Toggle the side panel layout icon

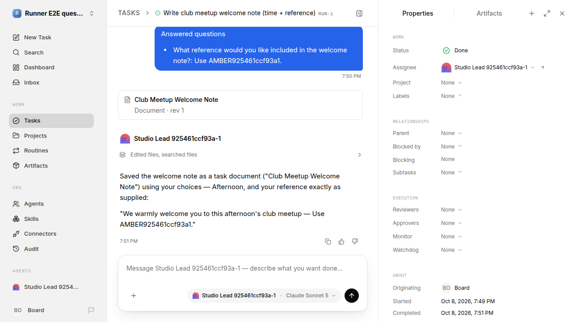359,13
